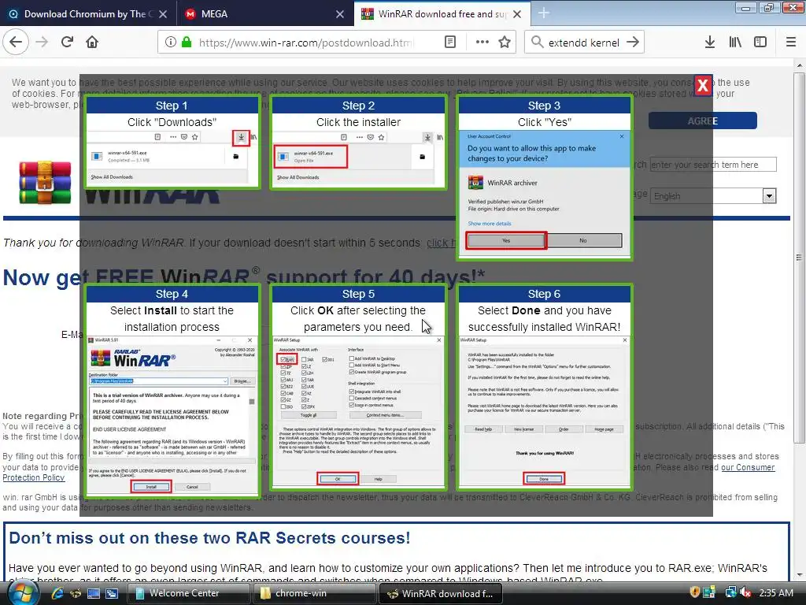Close the MEGA tab
806x605 pixels.
tap(340, 14)
